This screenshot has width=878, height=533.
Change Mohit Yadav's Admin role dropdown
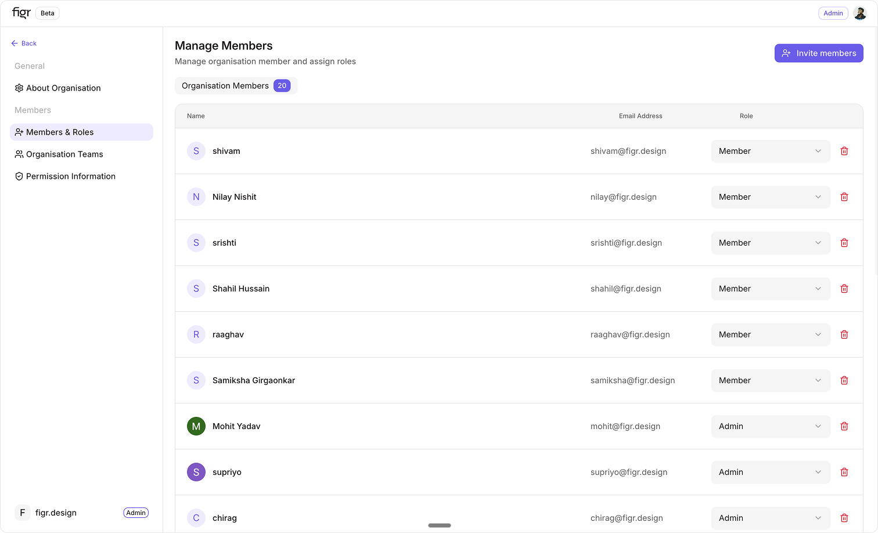pos(771,426)
